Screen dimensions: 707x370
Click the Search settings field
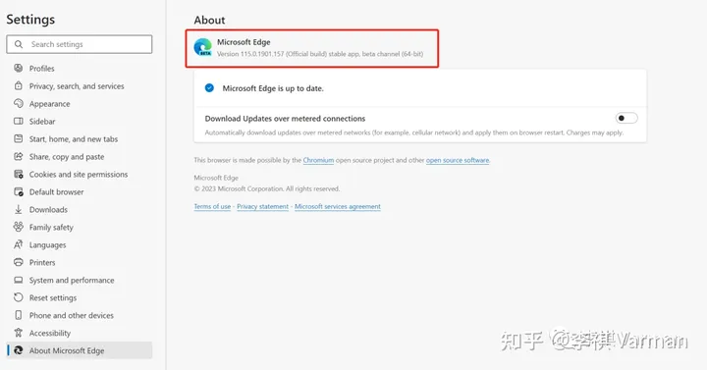(80, 44)
